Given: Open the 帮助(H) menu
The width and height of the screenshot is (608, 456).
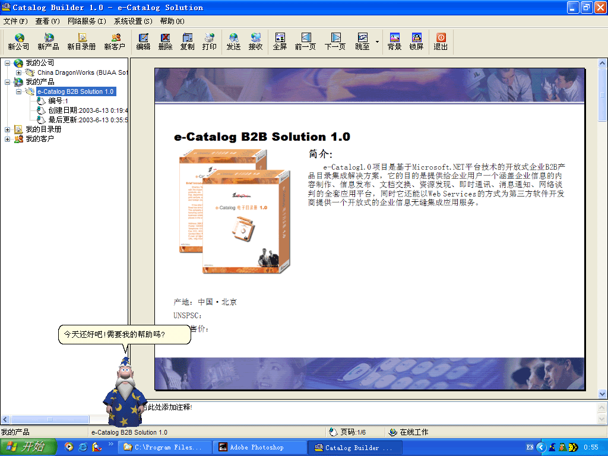Looking at the screenshot, I should [172, 21].
